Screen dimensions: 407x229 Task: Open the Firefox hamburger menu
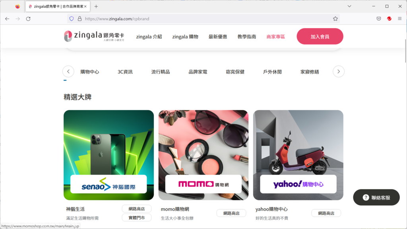(x=400, y=19)
